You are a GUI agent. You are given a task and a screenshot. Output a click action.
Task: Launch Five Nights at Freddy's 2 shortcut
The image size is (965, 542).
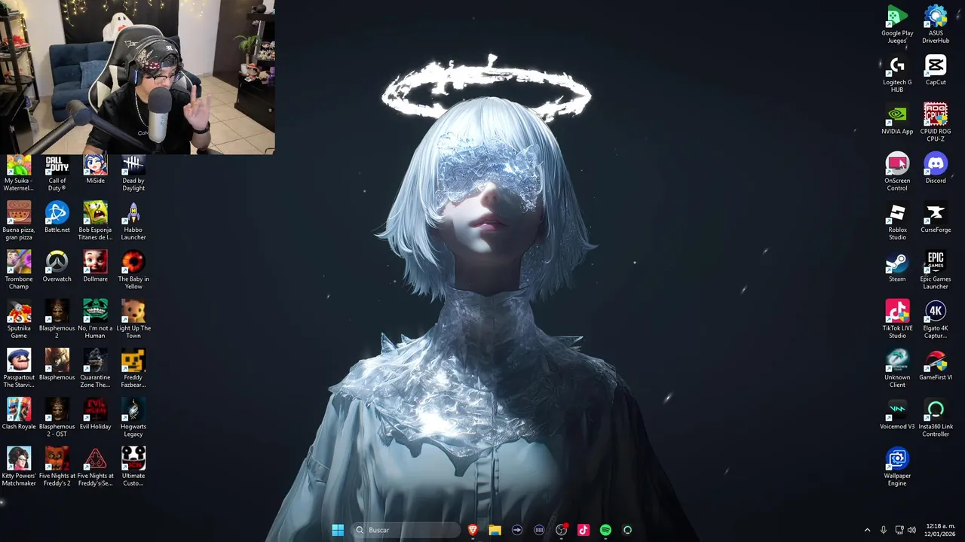(x=57, y=467)
